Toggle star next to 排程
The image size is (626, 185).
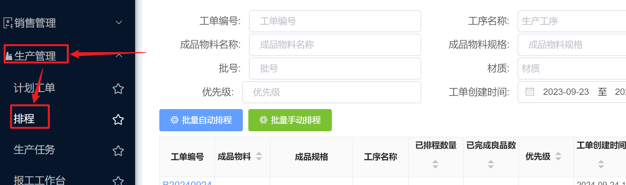click(118, 119)
